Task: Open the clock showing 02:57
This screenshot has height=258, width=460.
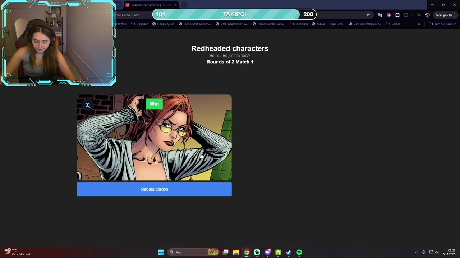Action: point(449,252)
